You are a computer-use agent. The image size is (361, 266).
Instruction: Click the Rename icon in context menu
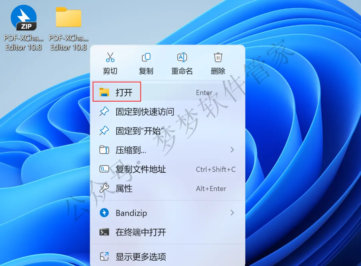click(x=182, y=57)
